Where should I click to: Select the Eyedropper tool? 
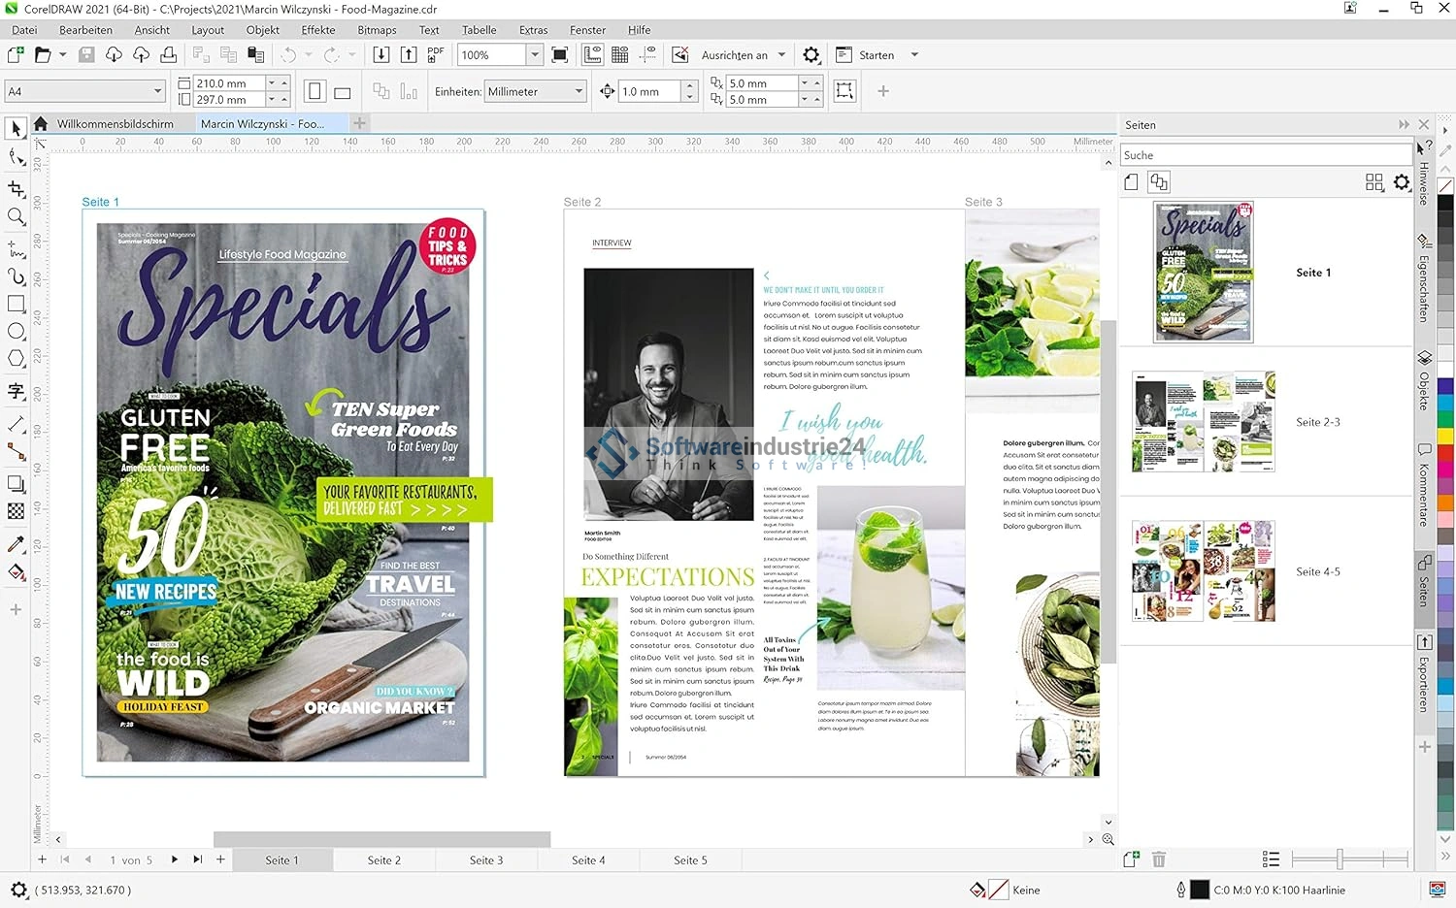[x=17, y=544]
